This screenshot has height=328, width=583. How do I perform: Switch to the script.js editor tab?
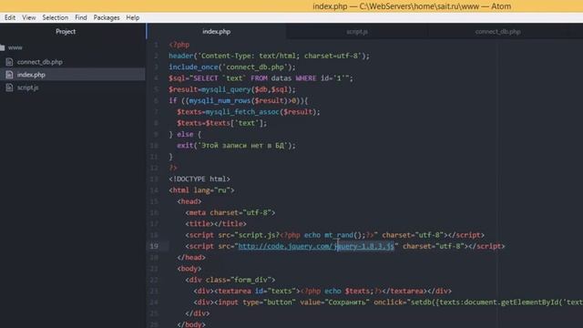357,32
